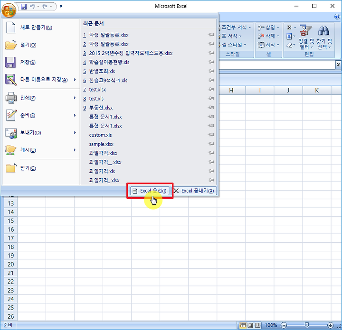
Task: Open the 찾기 및 선택 binoculars button
Action: [324, 37]
